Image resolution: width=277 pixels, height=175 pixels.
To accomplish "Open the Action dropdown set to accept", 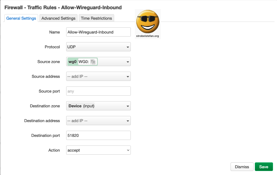I will (98, 150).
